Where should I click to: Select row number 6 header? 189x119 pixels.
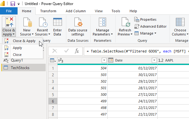pos(53,101)
